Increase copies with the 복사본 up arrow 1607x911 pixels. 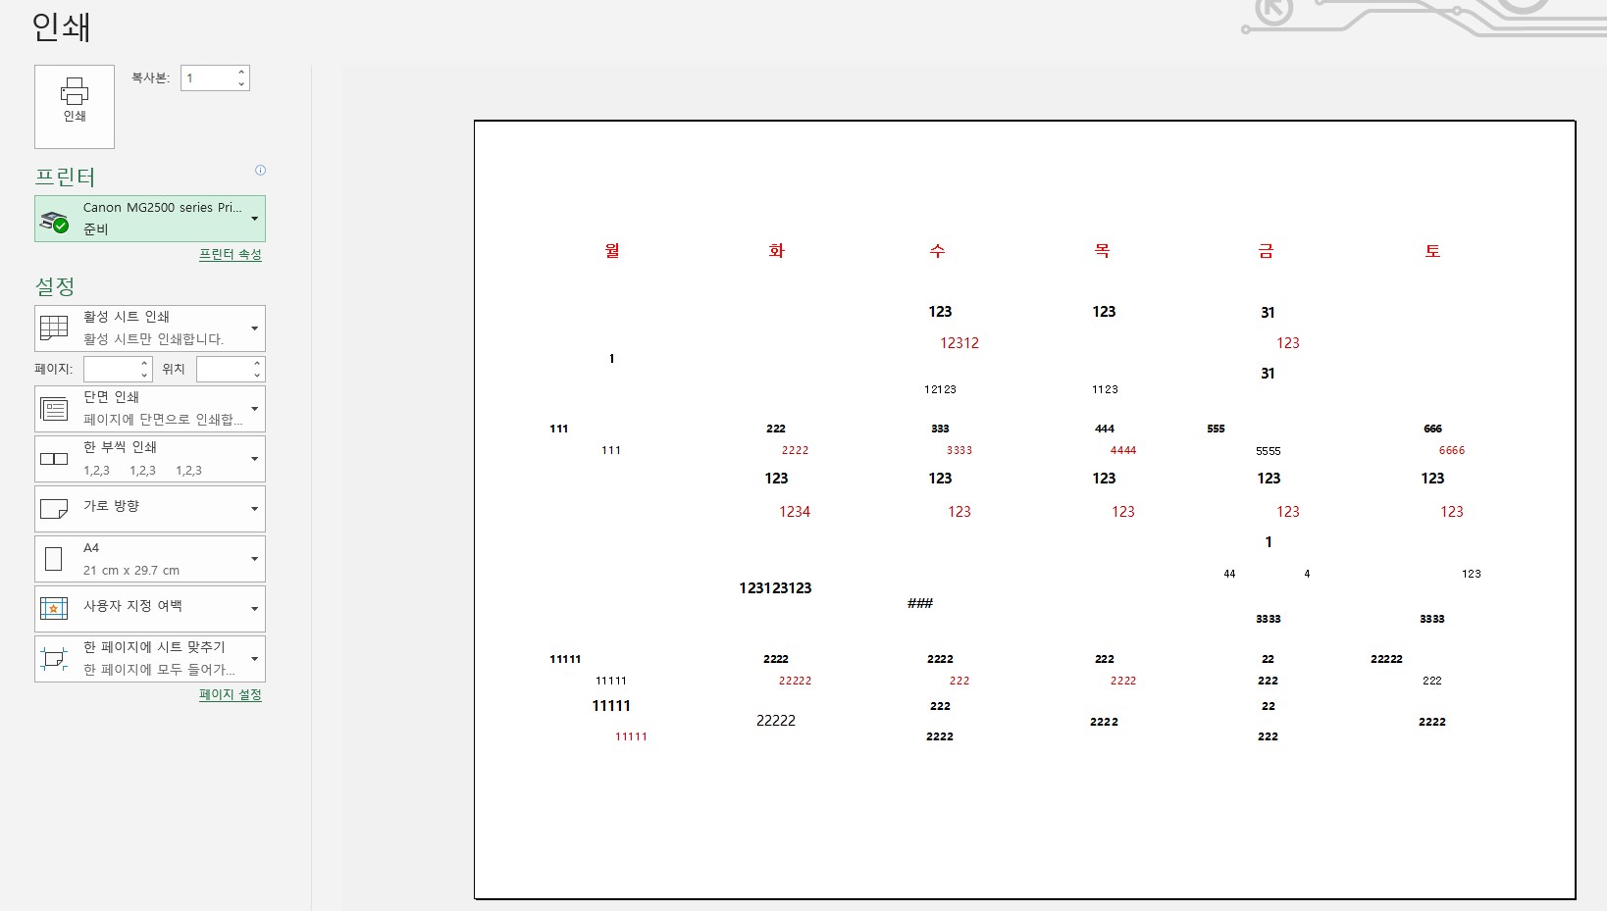pos(242,73)
